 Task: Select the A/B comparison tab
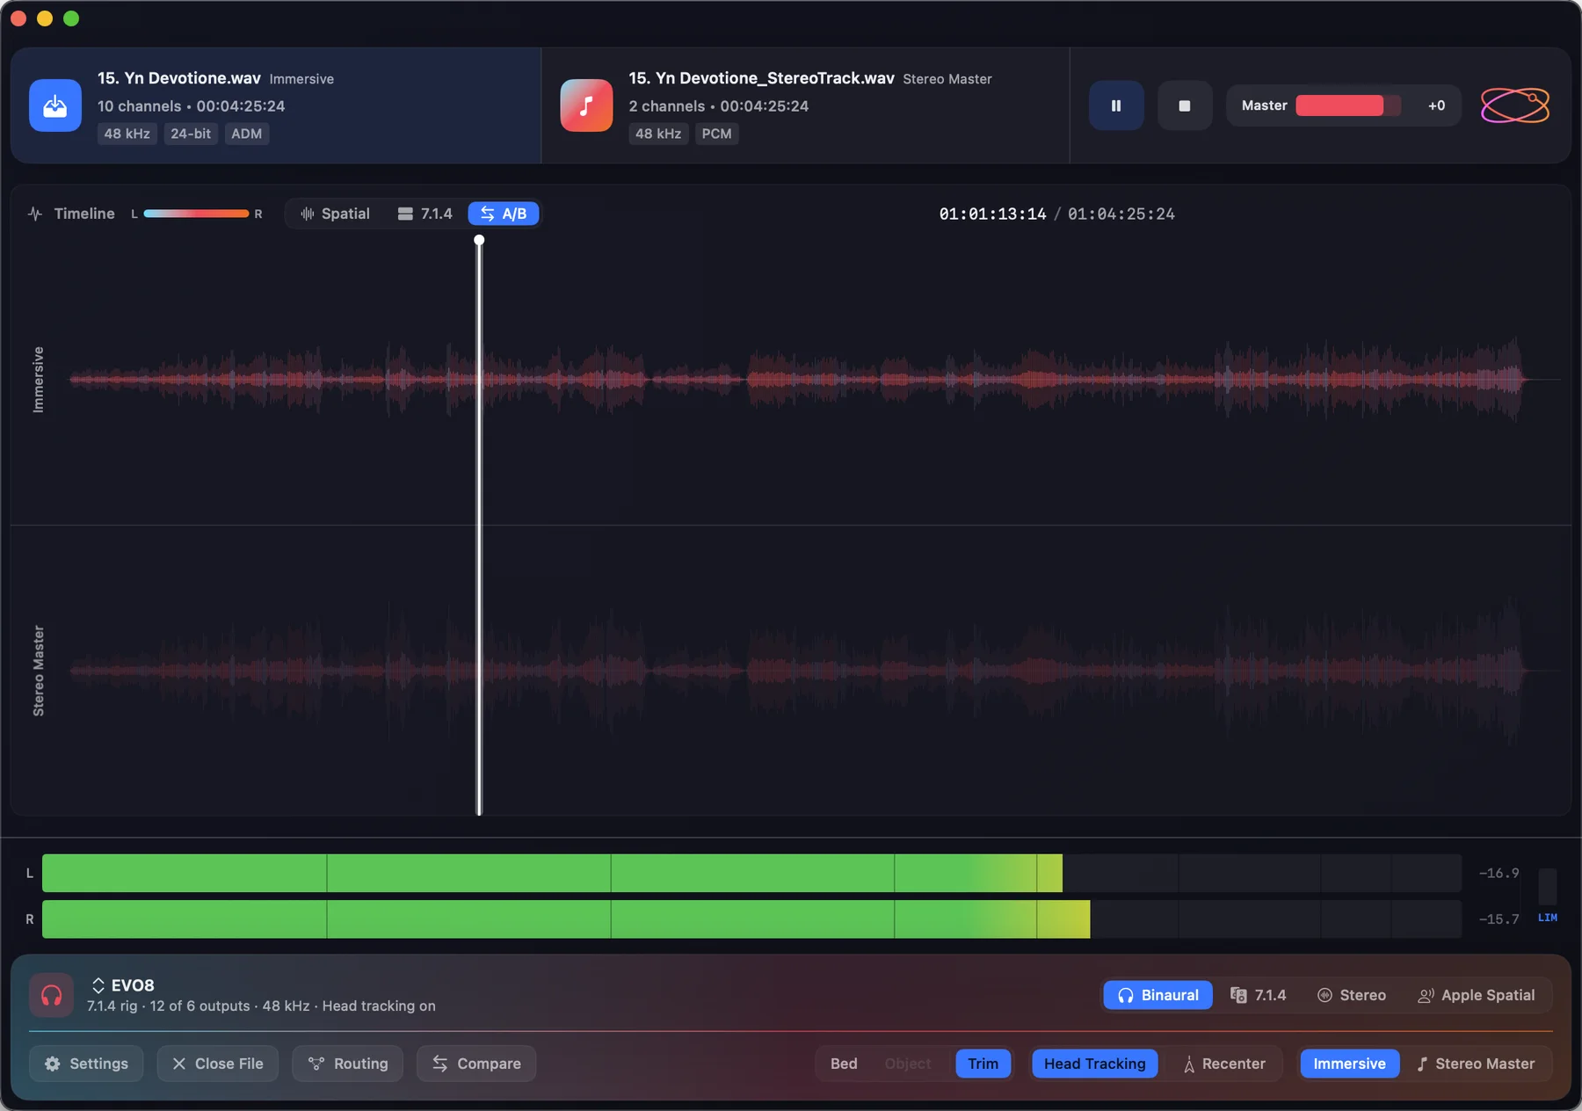pos(504,214)
